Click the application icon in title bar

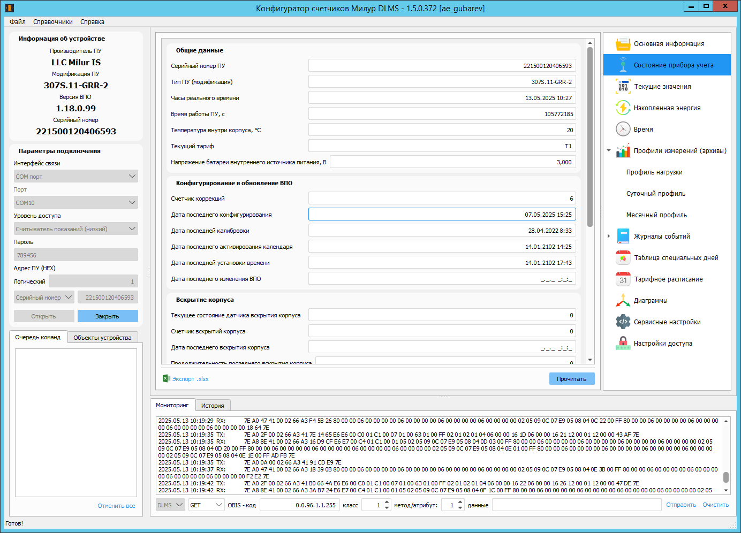point(9,7)
